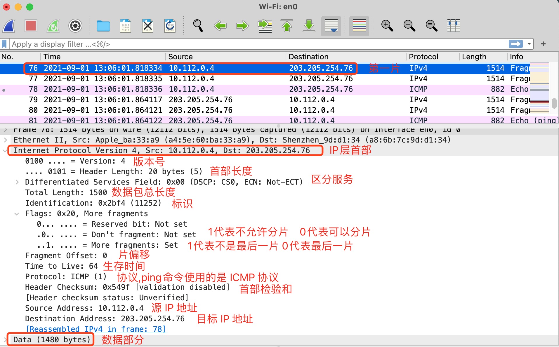Viewport: 559px width, 347px height.
Task: Start capture with the shark fin icon
Action: pos(9,26)
